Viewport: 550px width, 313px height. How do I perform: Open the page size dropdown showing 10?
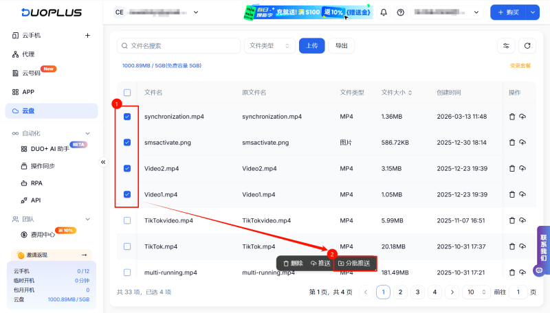coord(476,292)
